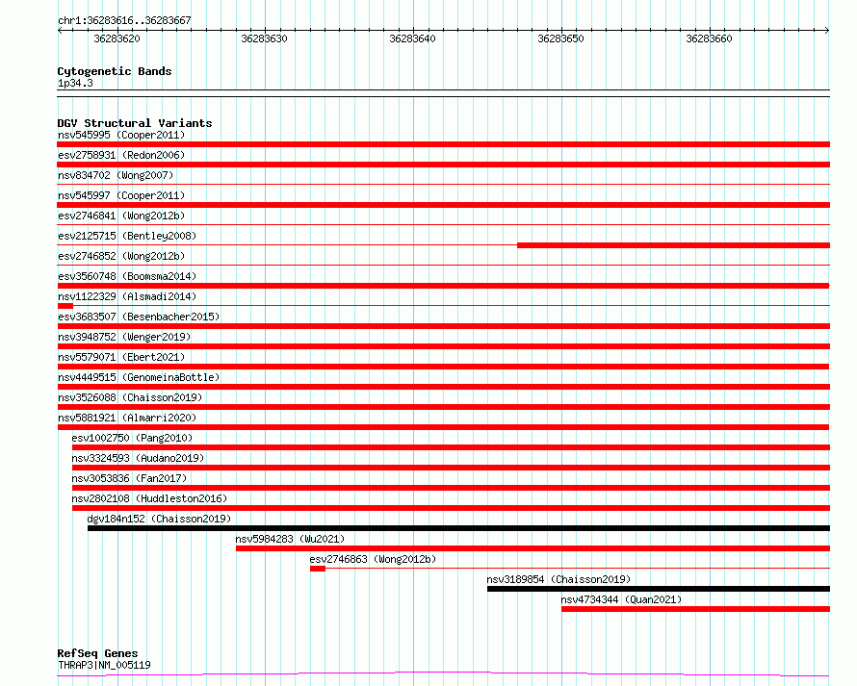Click the nsv4449515 (GenomeinaBottle) label
The width and height of the screenshot is (857, 686).
[x=139, y=377]
